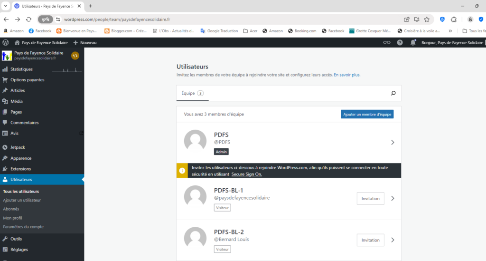Click the Invitation button for PDFS-BL-1

point(370,198)
